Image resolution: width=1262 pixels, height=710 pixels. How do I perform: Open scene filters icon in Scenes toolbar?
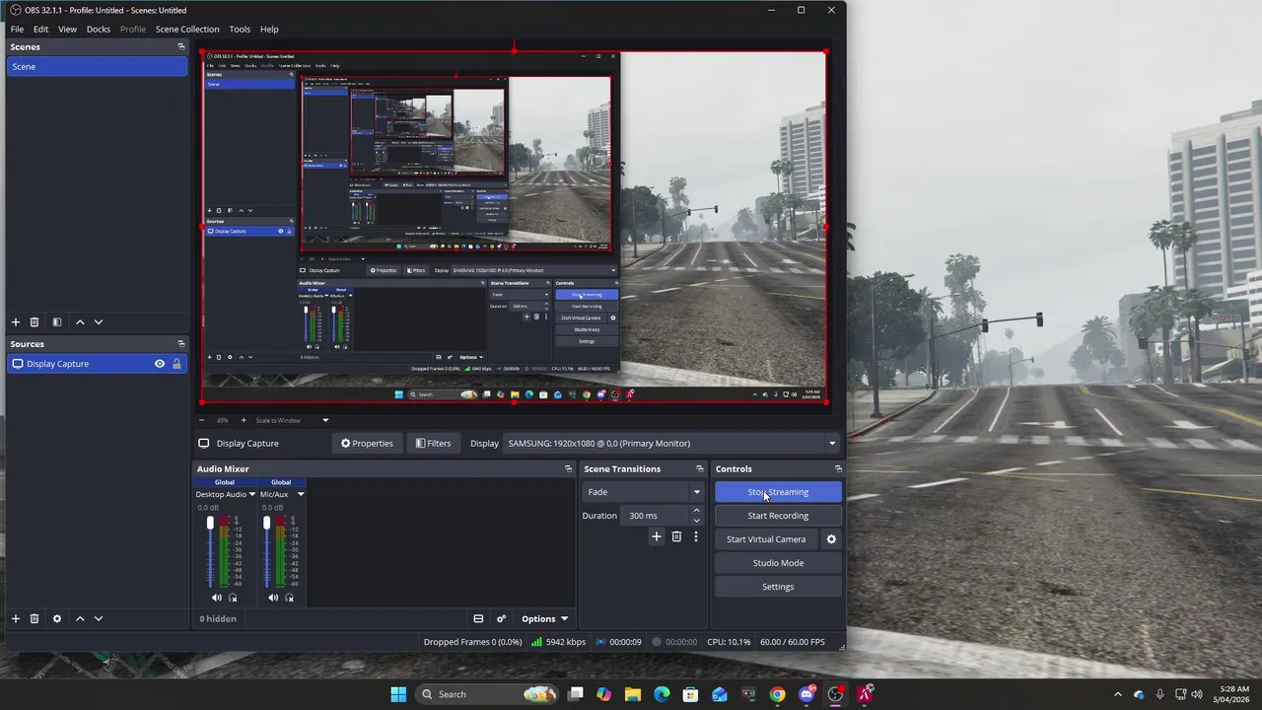[56, 322]
